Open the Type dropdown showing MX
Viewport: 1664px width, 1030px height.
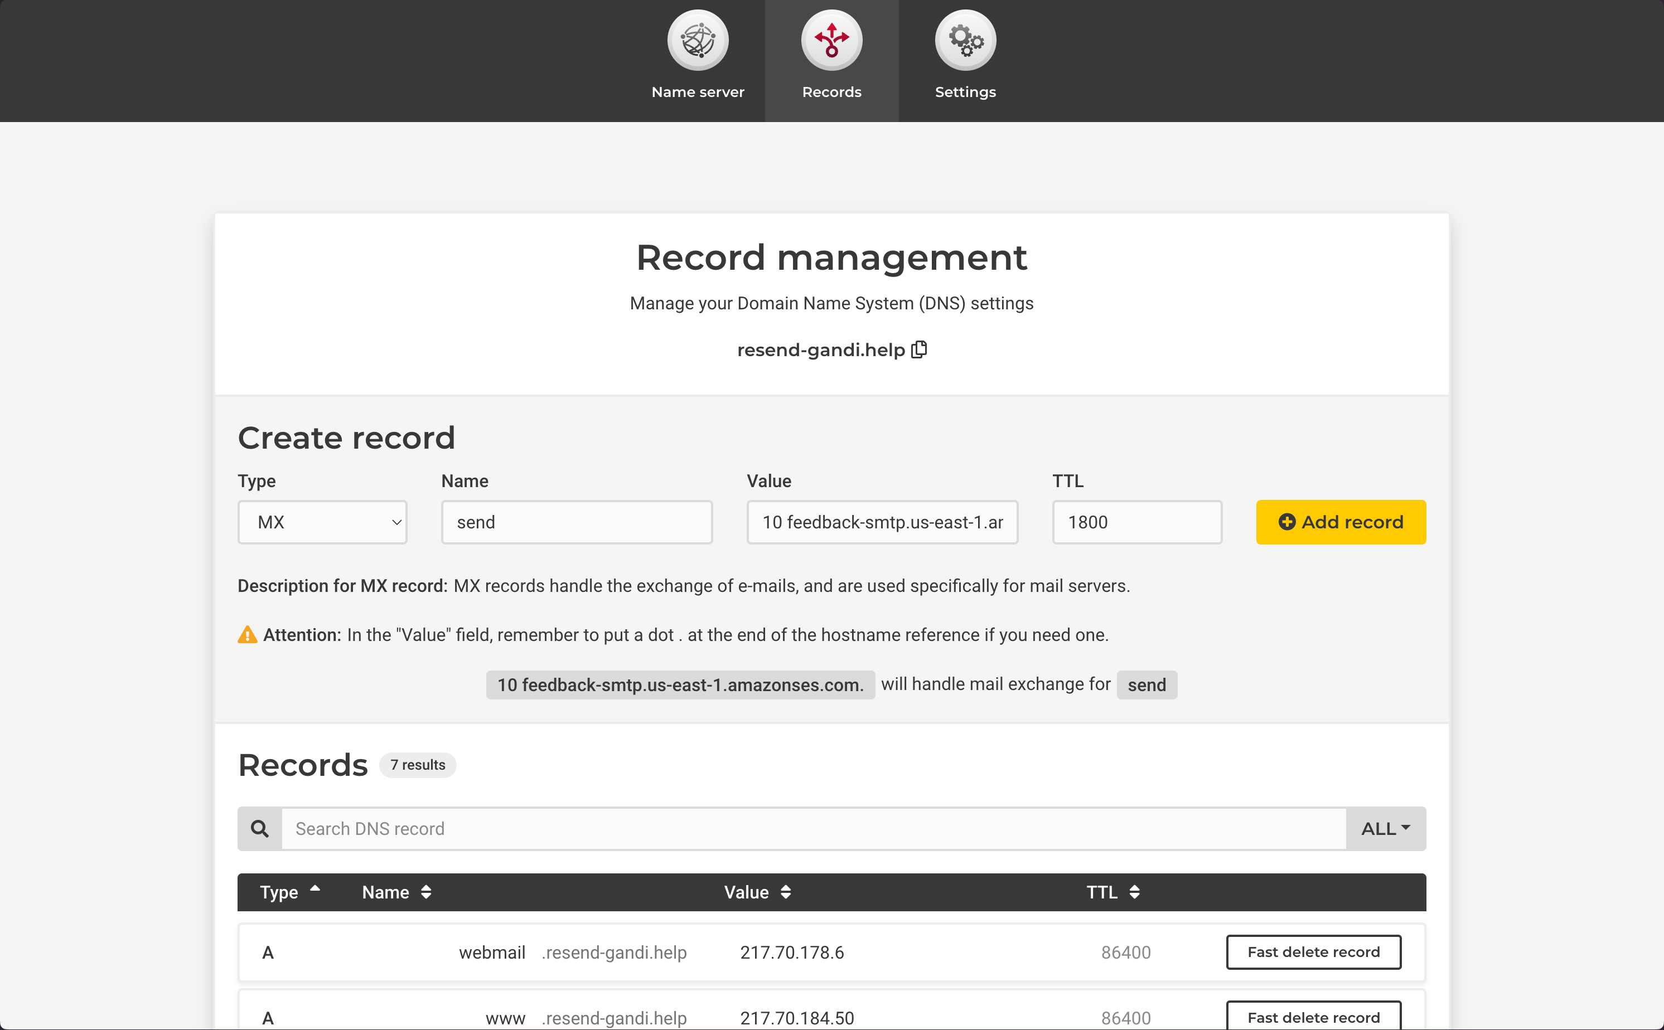[x=322, y=522]
